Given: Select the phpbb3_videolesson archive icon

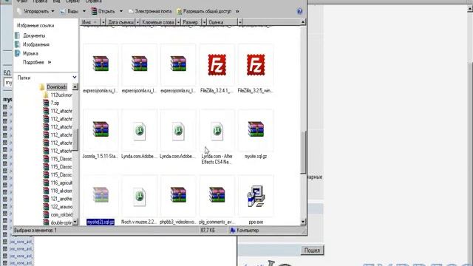Looking at the screenshot, I should click(x=178, y=195).
